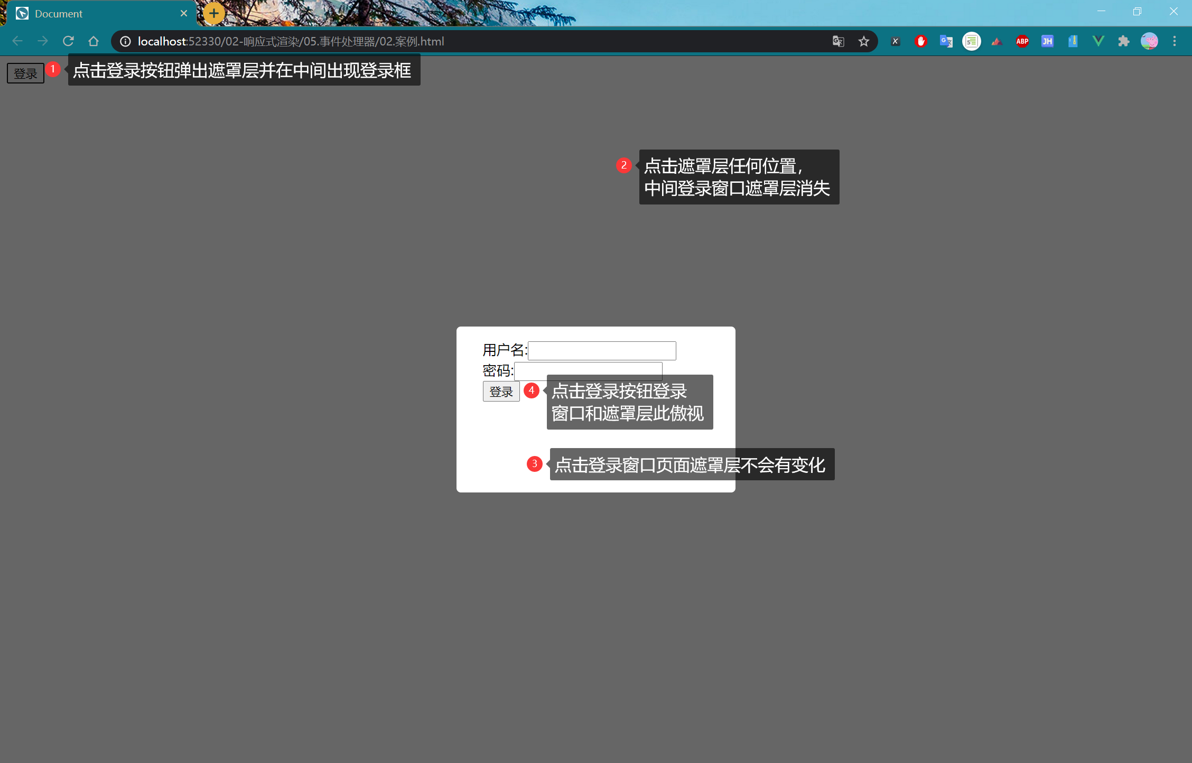Click the 用户名: label
Image resolution: width=1192 pixels, height=763 pixels.
coord(505,350)
